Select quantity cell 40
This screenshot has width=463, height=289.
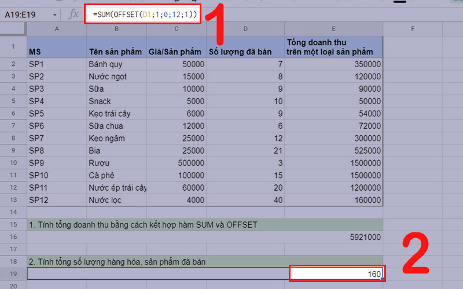pos(245,200)
